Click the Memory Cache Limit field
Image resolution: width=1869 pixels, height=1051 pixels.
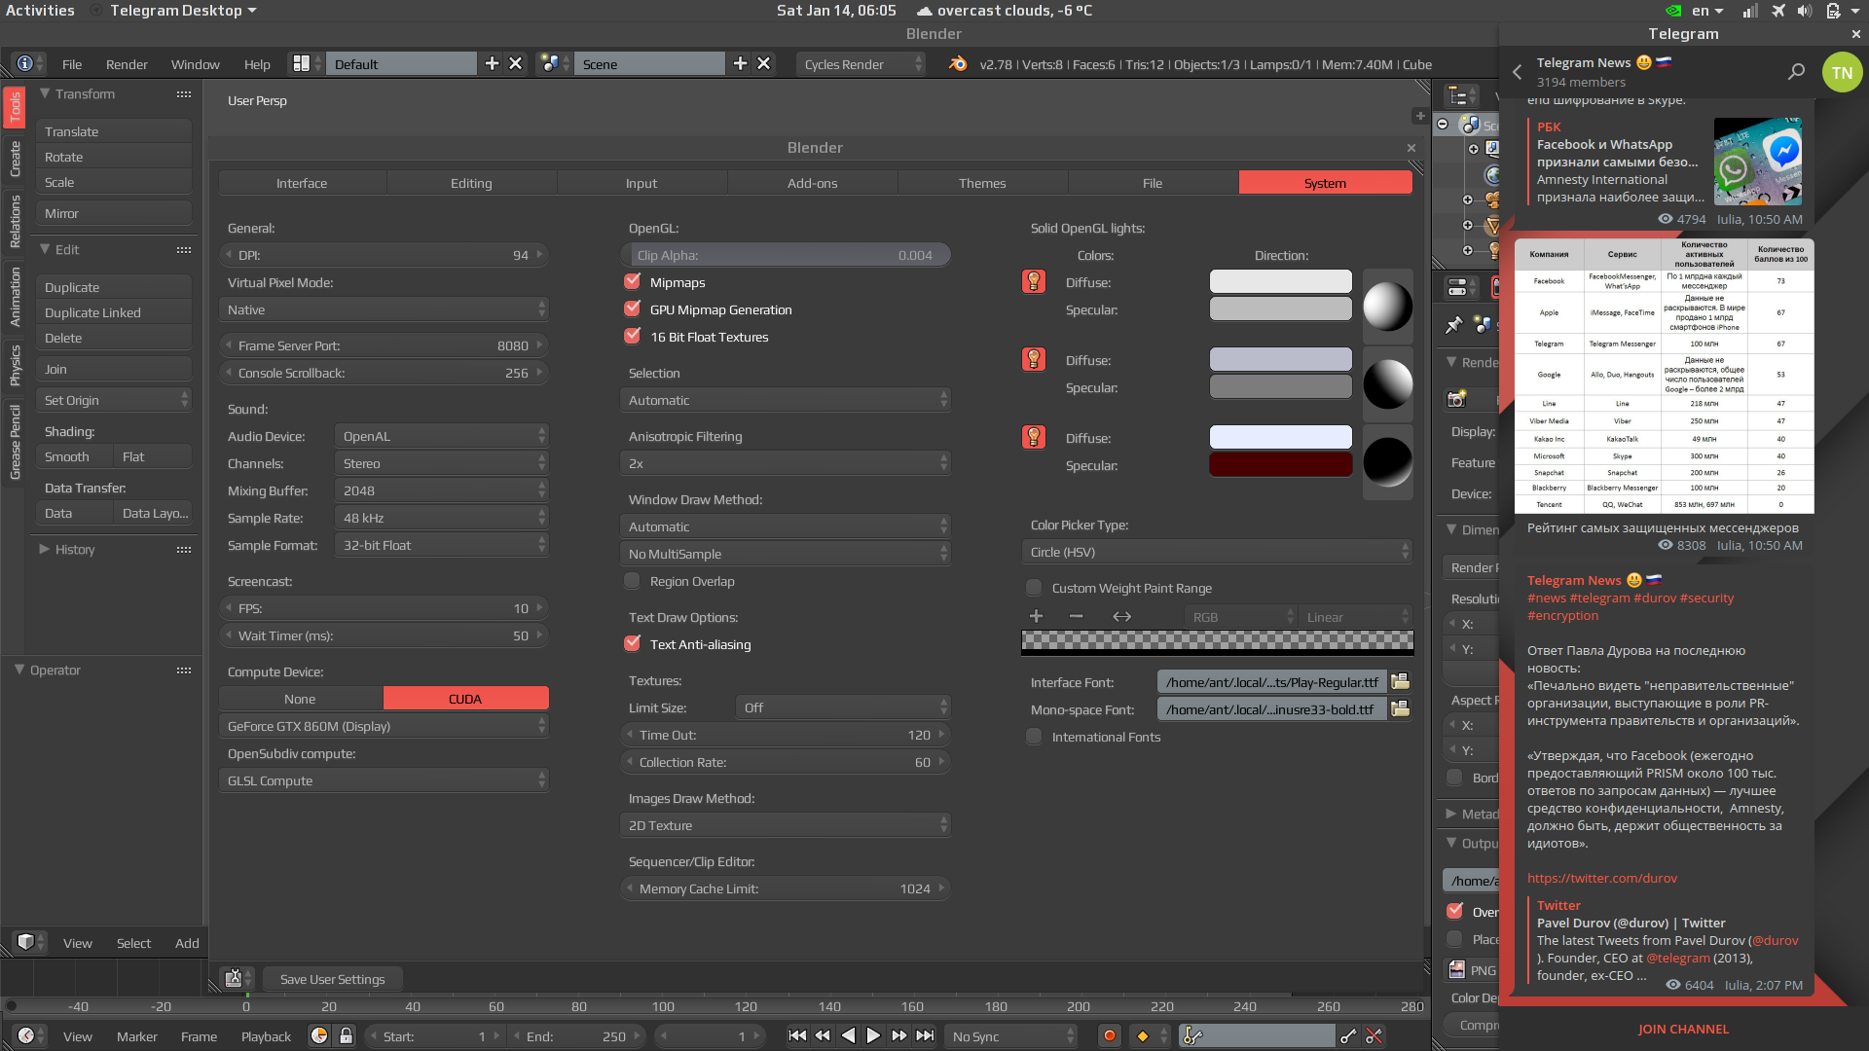click(785, 888)
